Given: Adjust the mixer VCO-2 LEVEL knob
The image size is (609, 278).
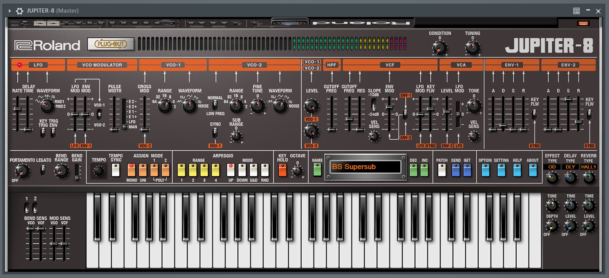Looking at the screenshot, I should pos(311,132).
